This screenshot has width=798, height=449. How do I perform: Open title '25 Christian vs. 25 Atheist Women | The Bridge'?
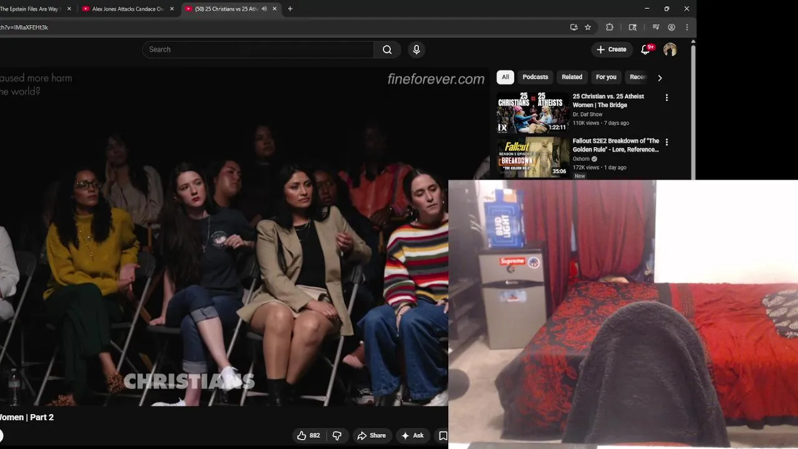coord(608,100)
